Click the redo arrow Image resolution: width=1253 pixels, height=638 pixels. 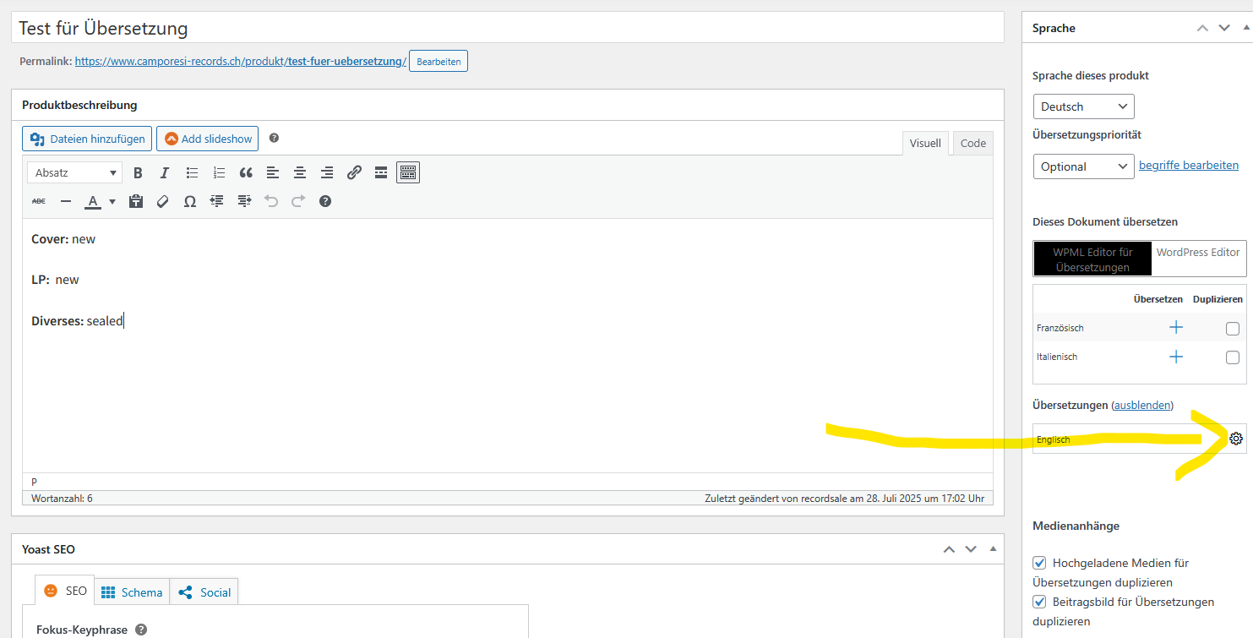(x=298, y=201)
